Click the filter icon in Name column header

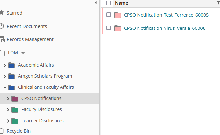tap(218, 3)
